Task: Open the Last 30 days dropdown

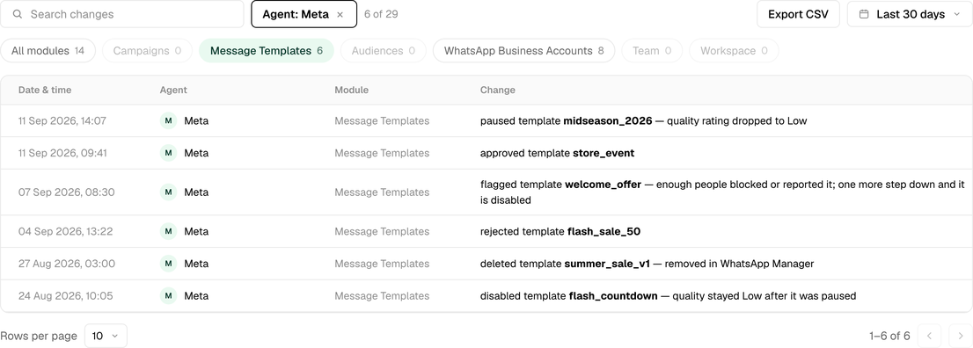Action: tap(910, 14)
